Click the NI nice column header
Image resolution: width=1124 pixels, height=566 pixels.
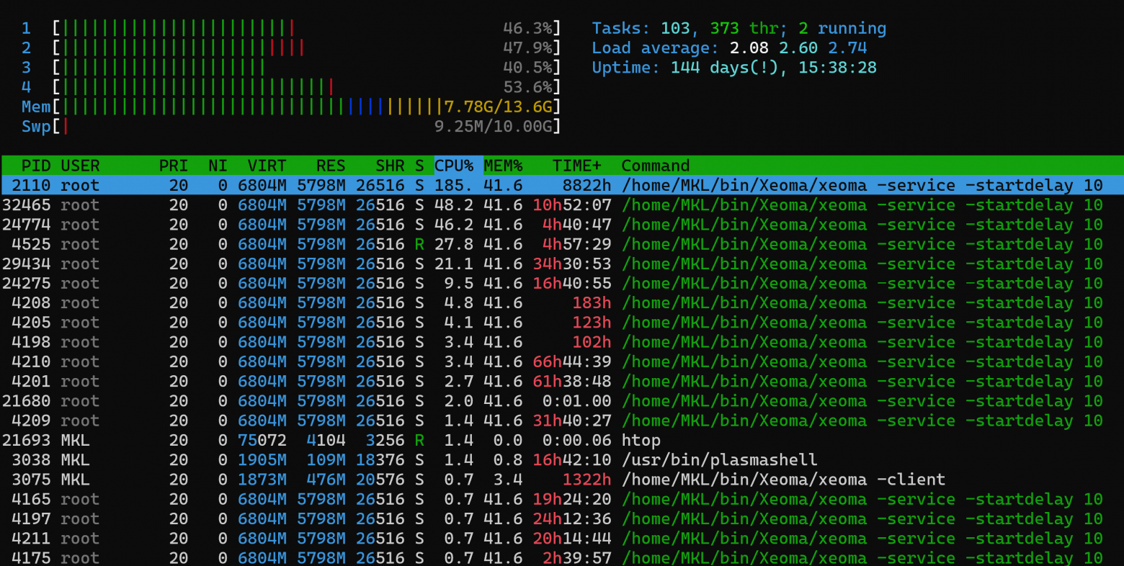218,166
